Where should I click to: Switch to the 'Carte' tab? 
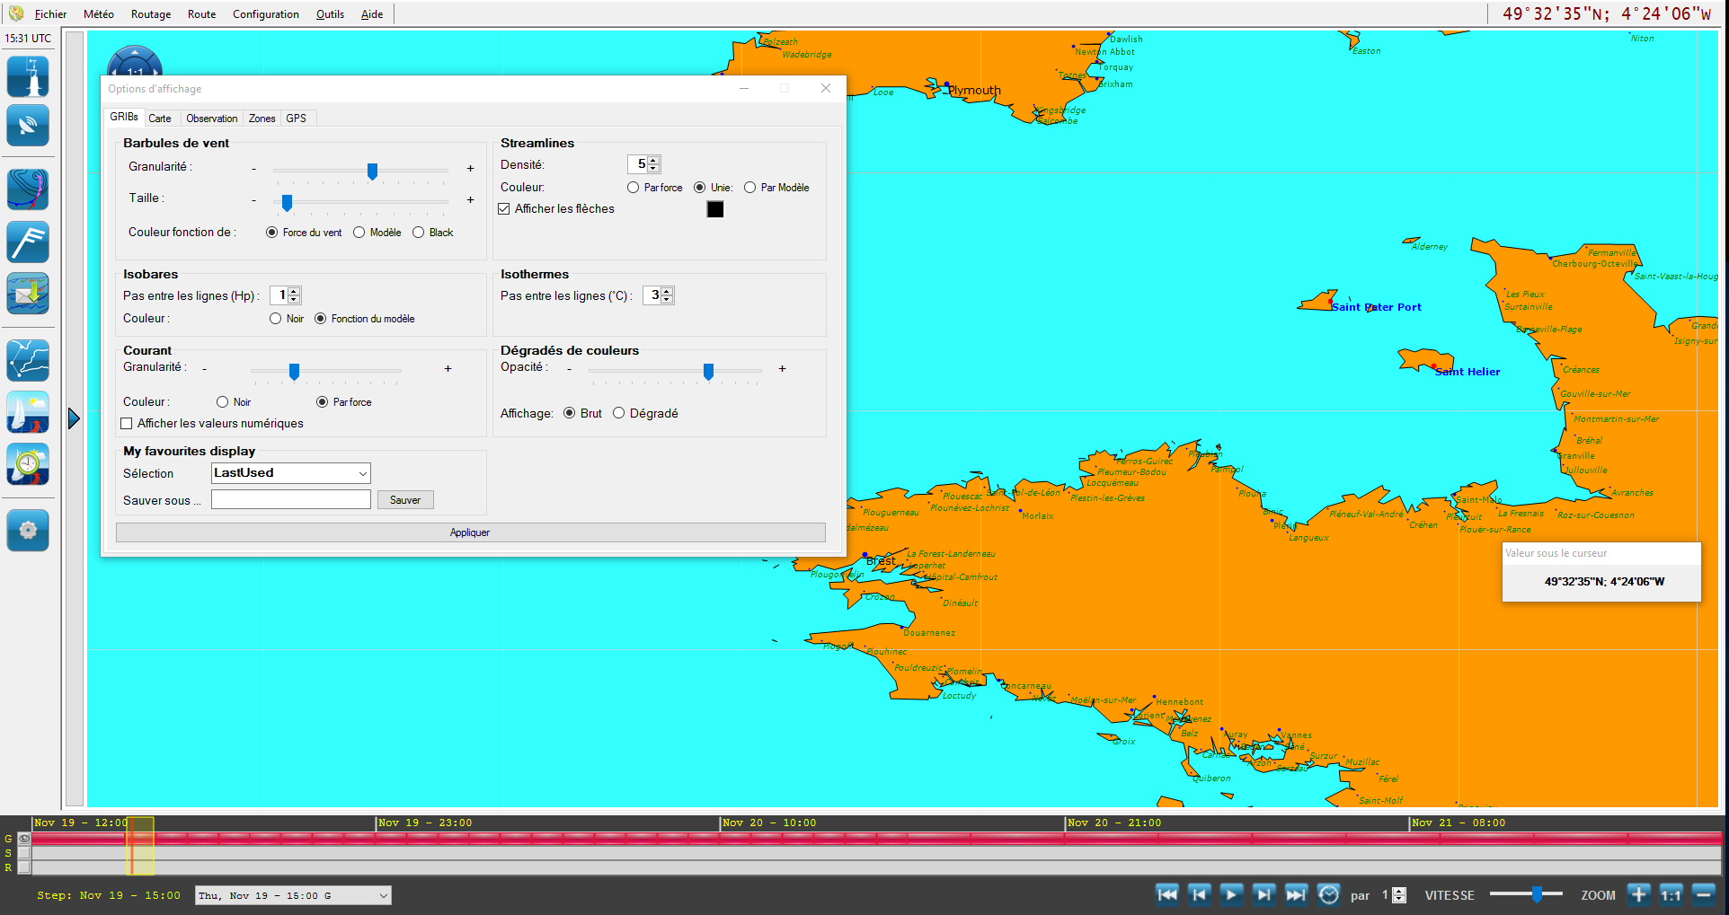click(x=160, y=119)
